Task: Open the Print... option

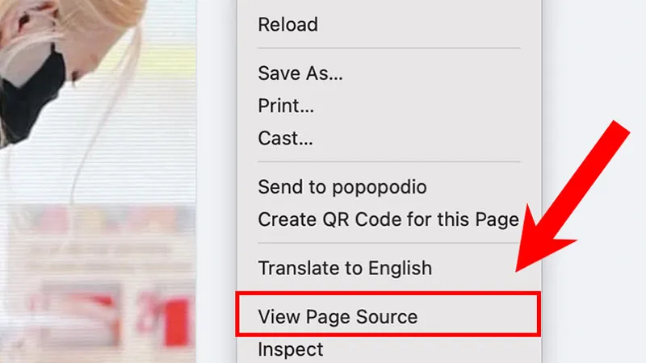Action: 286,106
